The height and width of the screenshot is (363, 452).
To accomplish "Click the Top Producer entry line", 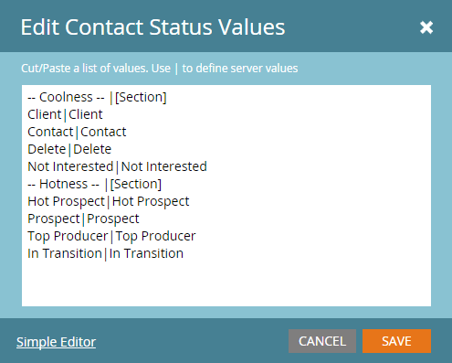I will pos(111,236).
